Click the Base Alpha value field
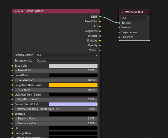 pos(56,70)
